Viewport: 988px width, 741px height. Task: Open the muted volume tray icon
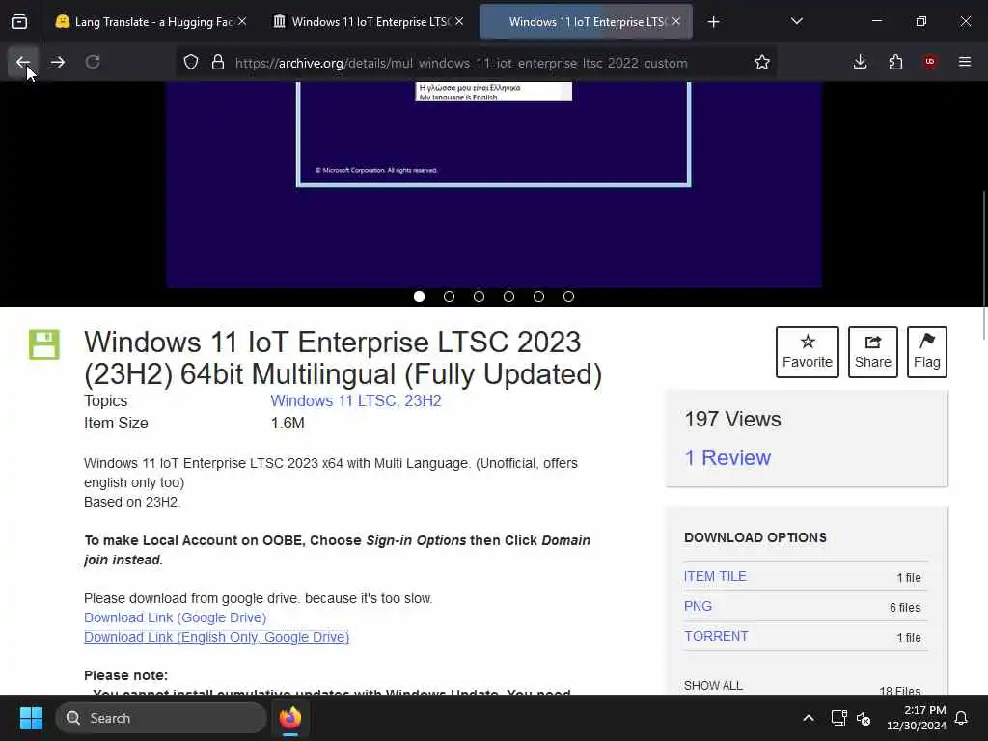coord(864,718)
